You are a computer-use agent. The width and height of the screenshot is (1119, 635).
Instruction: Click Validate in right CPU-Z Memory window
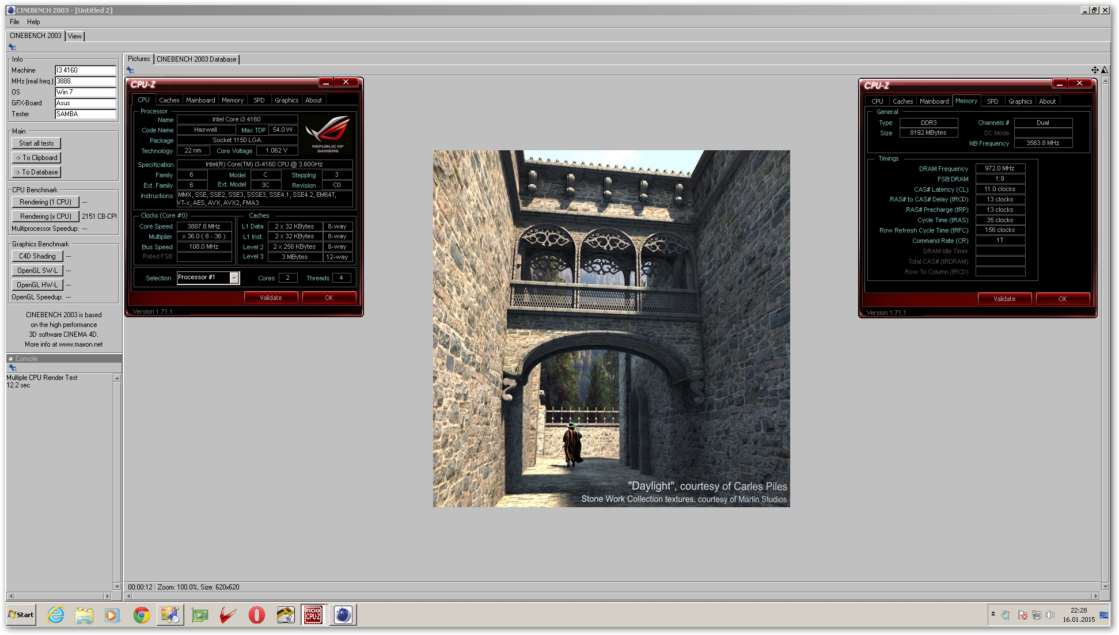(x=1004, y=299)
